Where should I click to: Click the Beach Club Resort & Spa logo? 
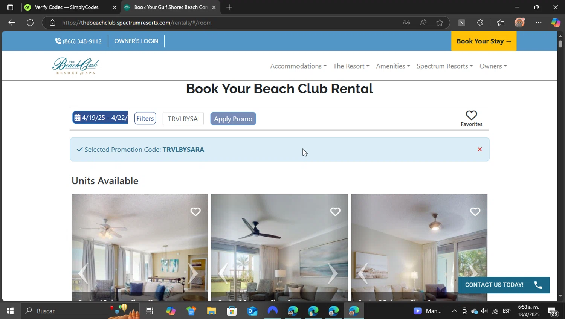tap(76, 66)
